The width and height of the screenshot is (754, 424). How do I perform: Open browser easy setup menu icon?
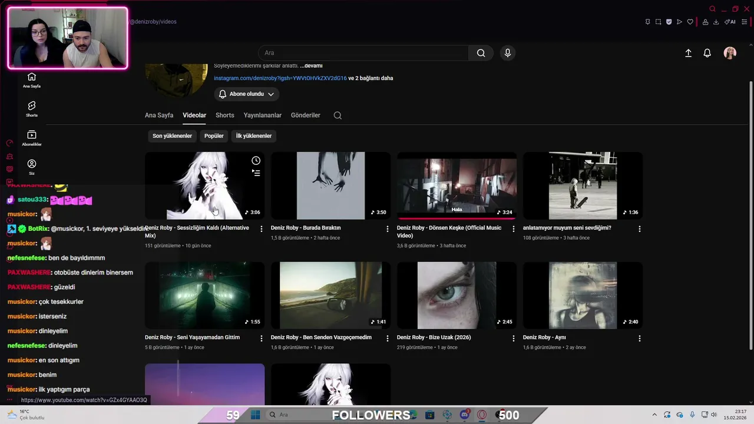coord(744,22)
